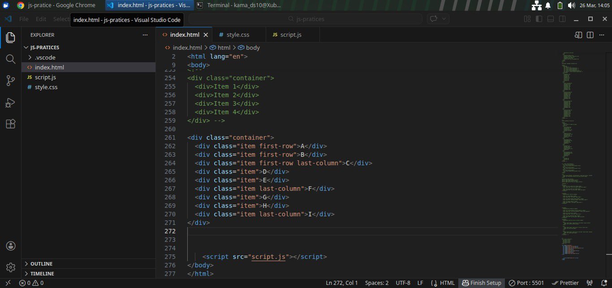The height and width of the screenshot is (288, 612).
Task: Switch to the script.js editor tab
Action: pyautogui.click(x=290, y=35)
